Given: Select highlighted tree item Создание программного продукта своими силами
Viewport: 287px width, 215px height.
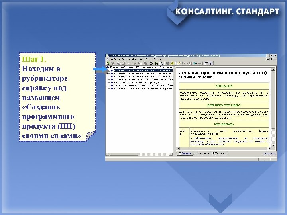Looking at the screenshot, I should coord(143,70).
